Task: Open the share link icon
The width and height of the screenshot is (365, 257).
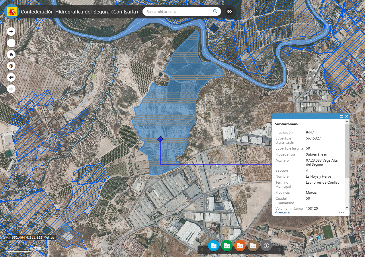Action: (229, 11)
